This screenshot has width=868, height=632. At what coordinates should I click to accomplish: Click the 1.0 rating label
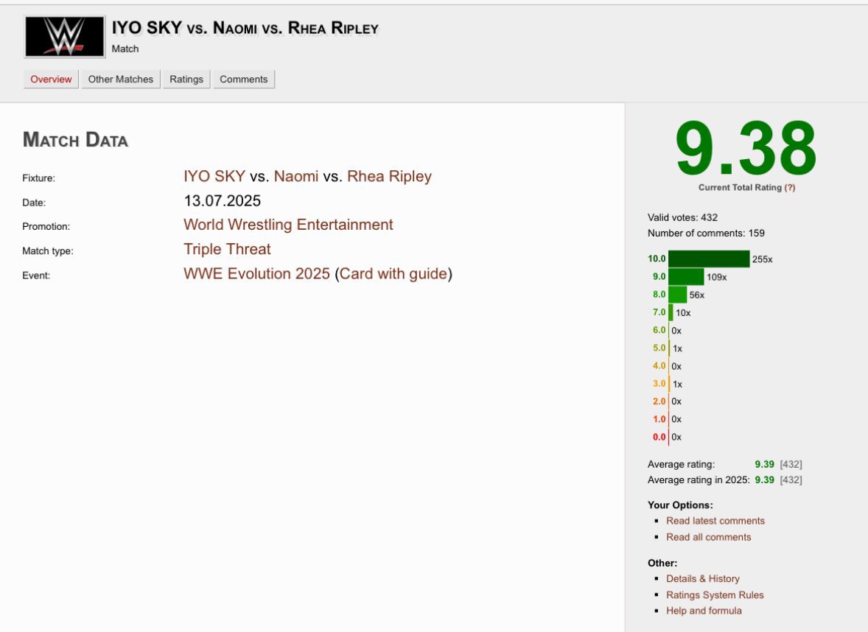[x=659, y=418]
